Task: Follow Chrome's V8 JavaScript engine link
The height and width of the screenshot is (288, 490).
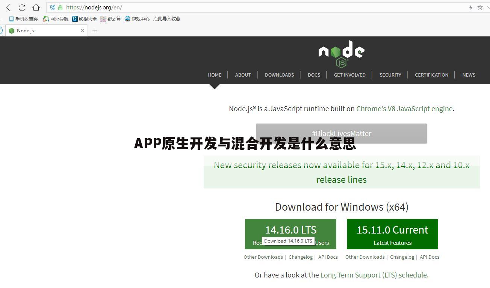Action: pyautogui.click(x=404, y=109)
